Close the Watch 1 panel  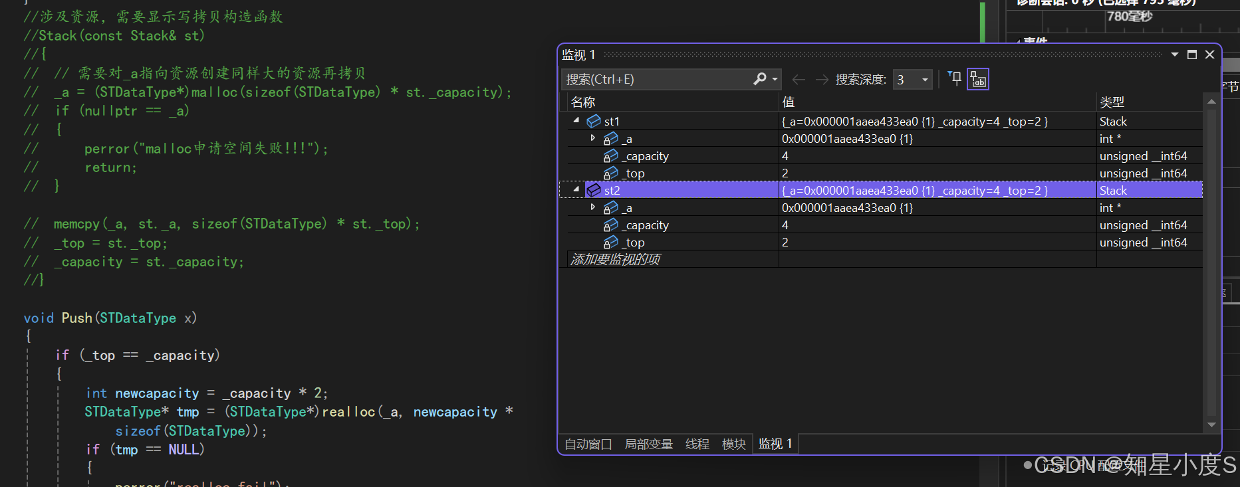point(1209,54)
